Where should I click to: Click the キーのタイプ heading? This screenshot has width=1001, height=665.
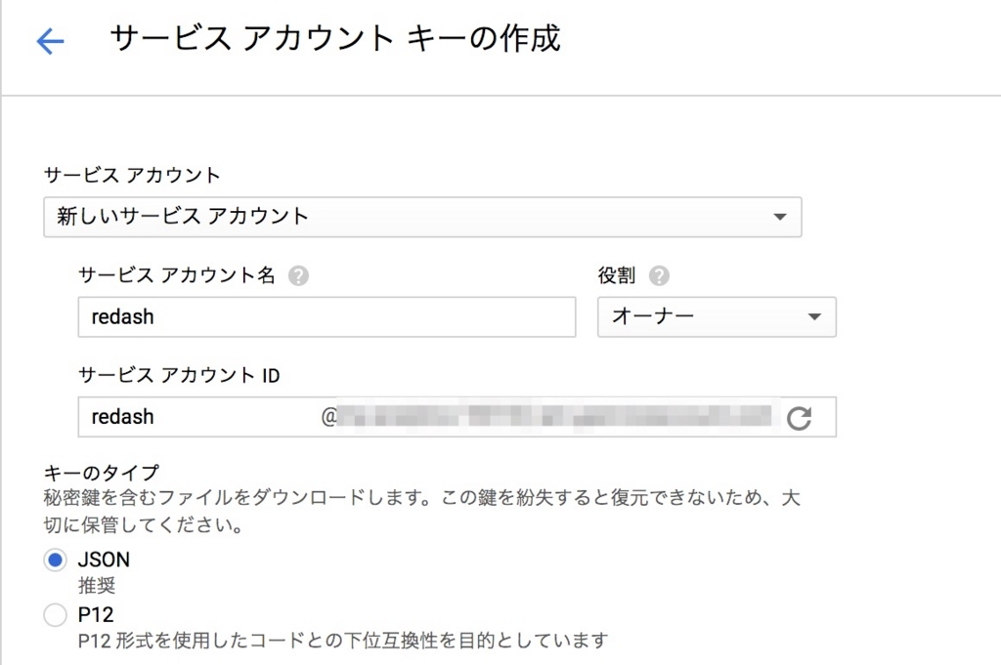(101, 473)
